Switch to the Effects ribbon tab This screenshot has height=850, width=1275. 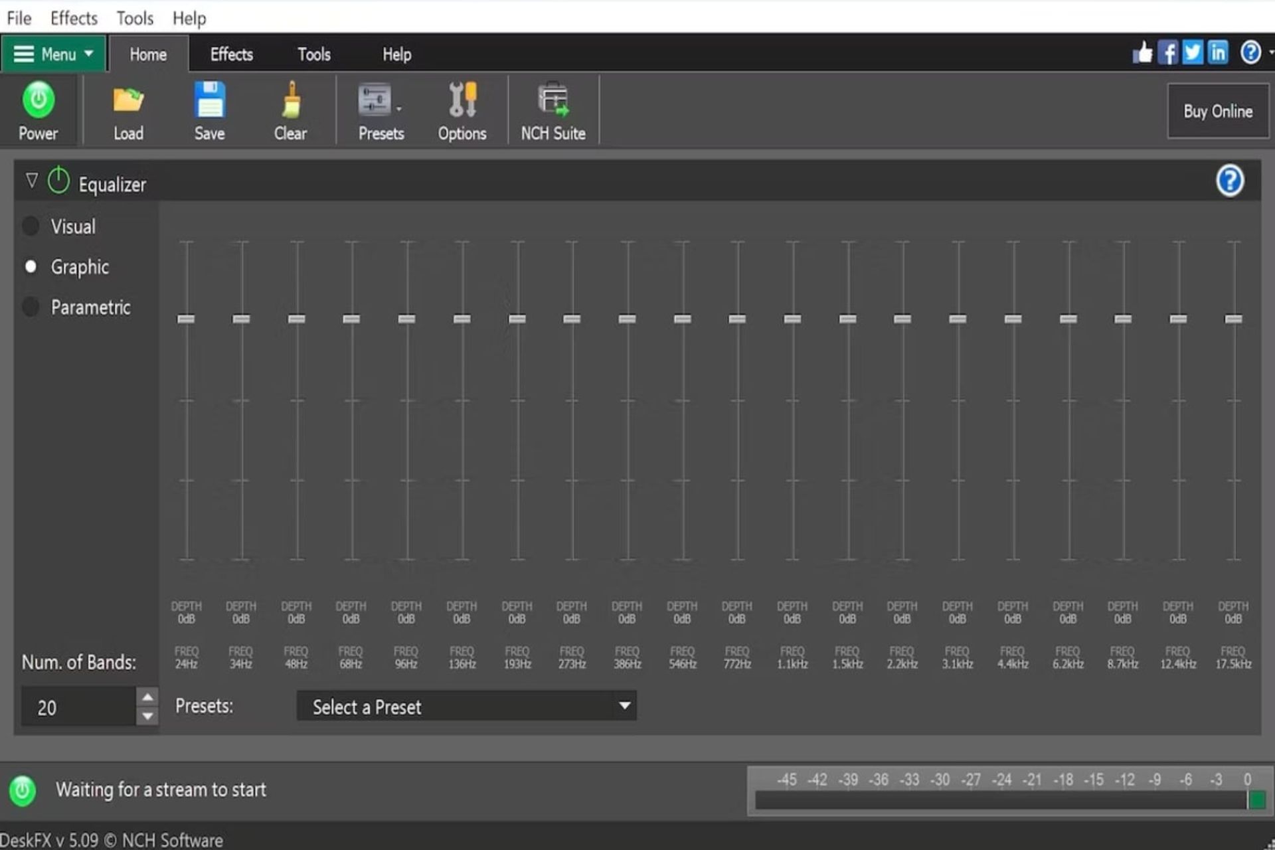pos(231,54)
